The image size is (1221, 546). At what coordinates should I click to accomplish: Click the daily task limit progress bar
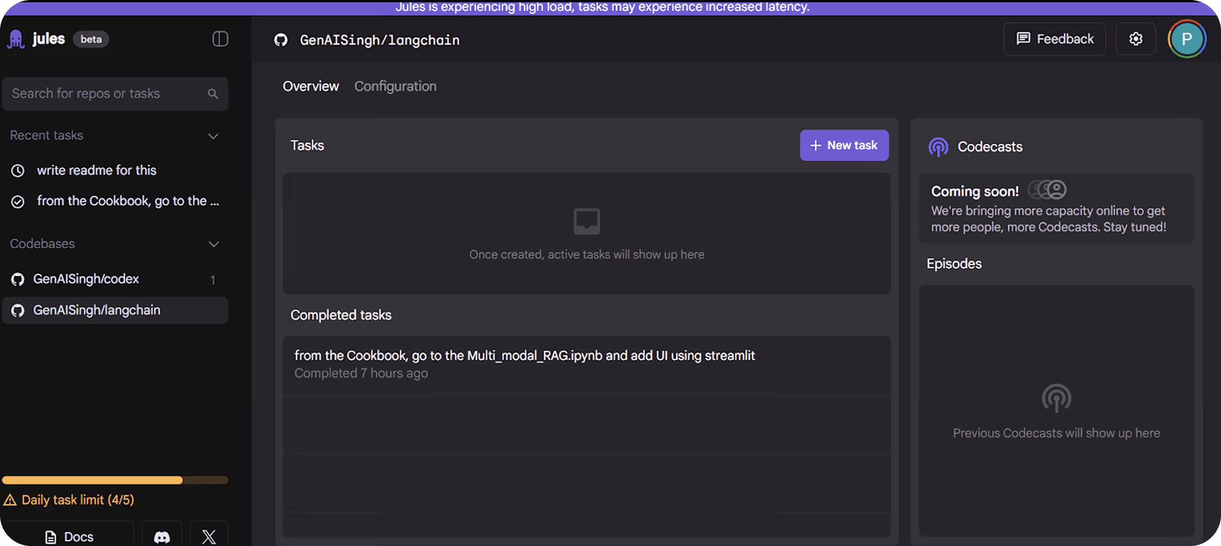[x=115, y=480]
